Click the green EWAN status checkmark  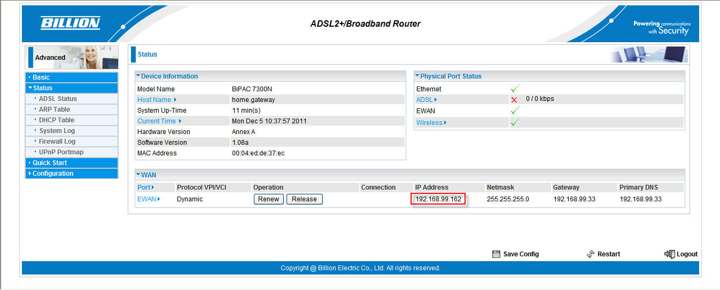(515, 111)
